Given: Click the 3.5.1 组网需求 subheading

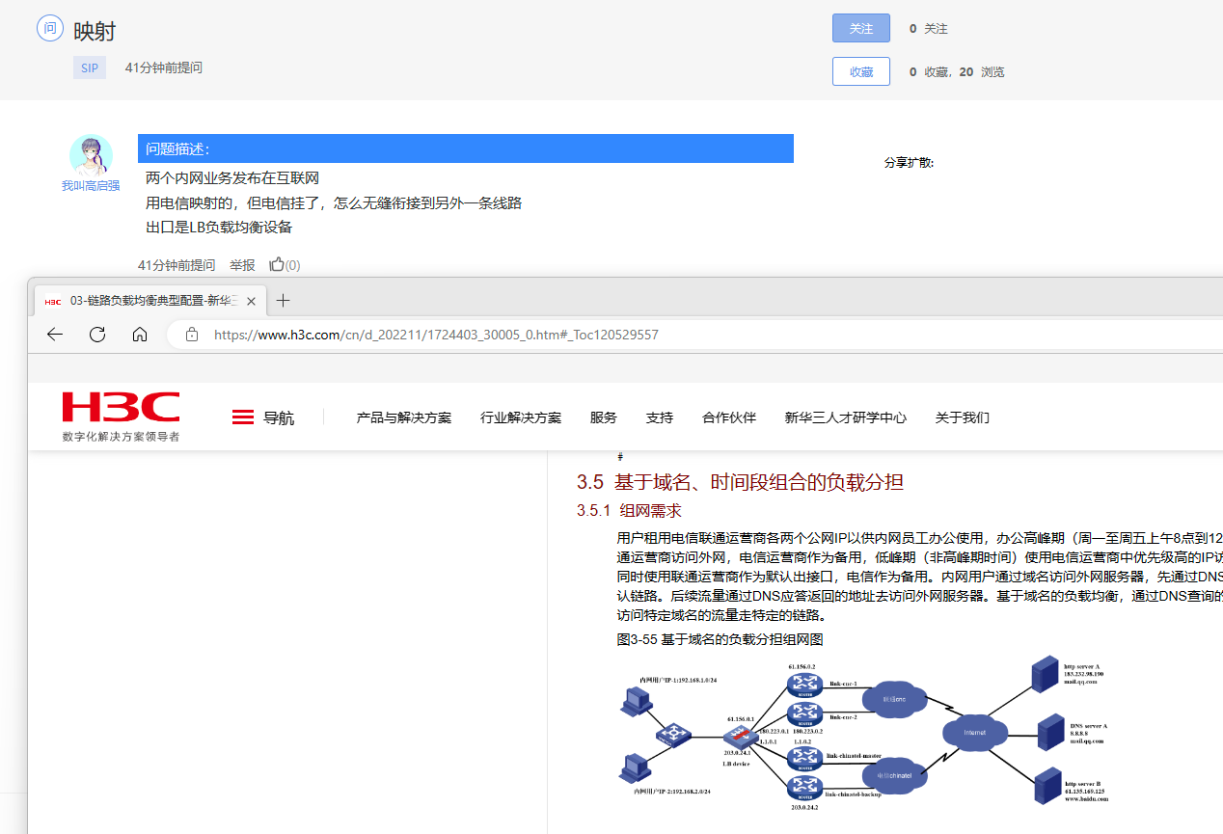Looking at the screenshot, I should pyautogui.click(x=629, y=511).
